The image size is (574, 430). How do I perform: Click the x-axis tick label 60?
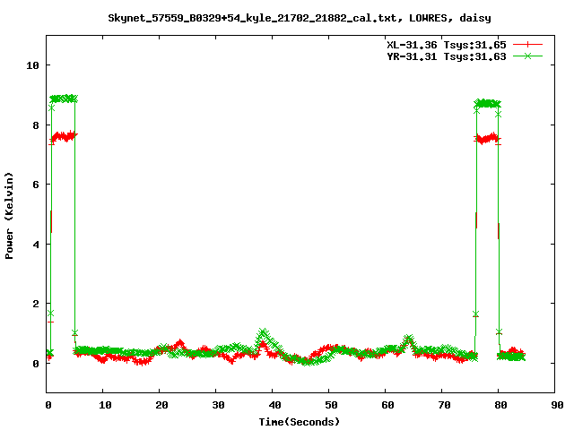(387, 405)
